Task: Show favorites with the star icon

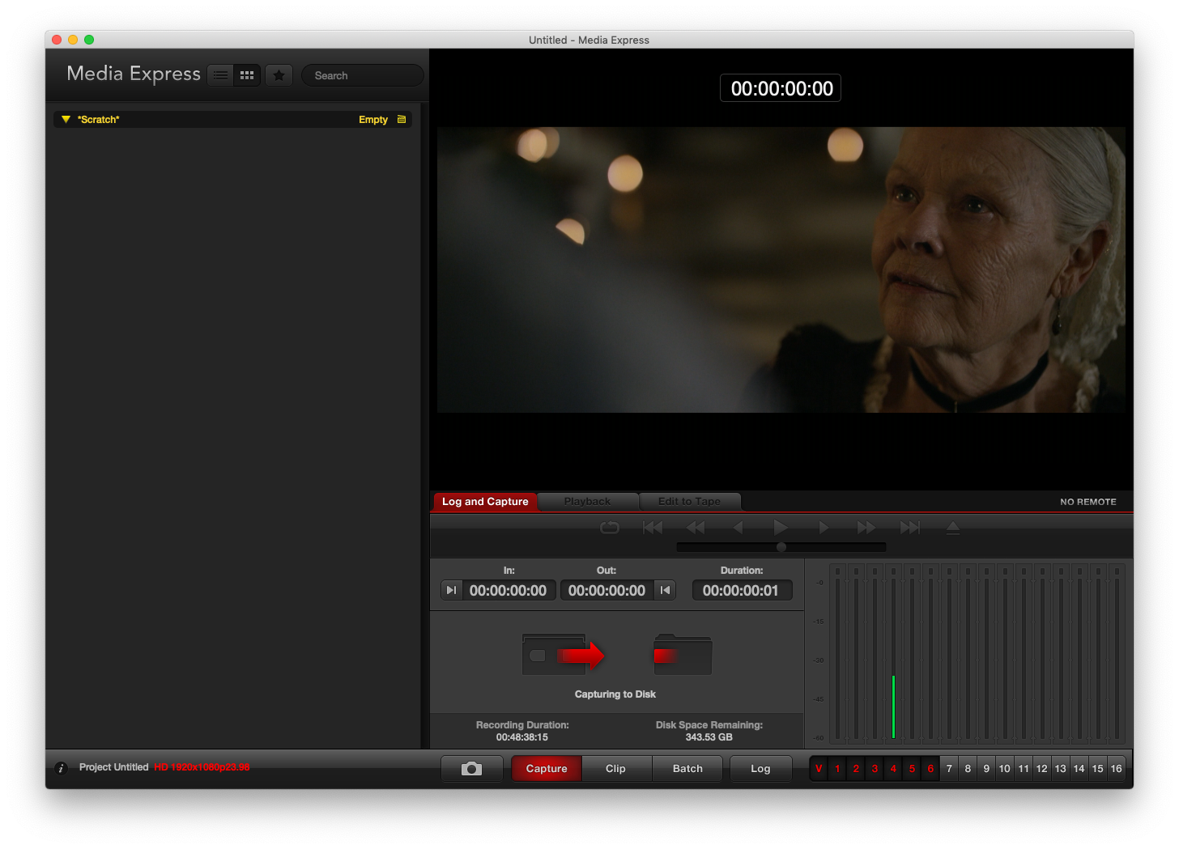Action: pyautogui.click(x=279, y=75)
